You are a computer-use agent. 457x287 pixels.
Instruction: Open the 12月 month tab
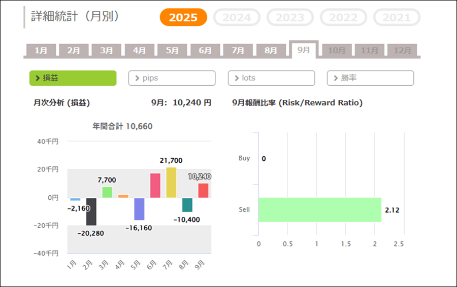point(402,51)
